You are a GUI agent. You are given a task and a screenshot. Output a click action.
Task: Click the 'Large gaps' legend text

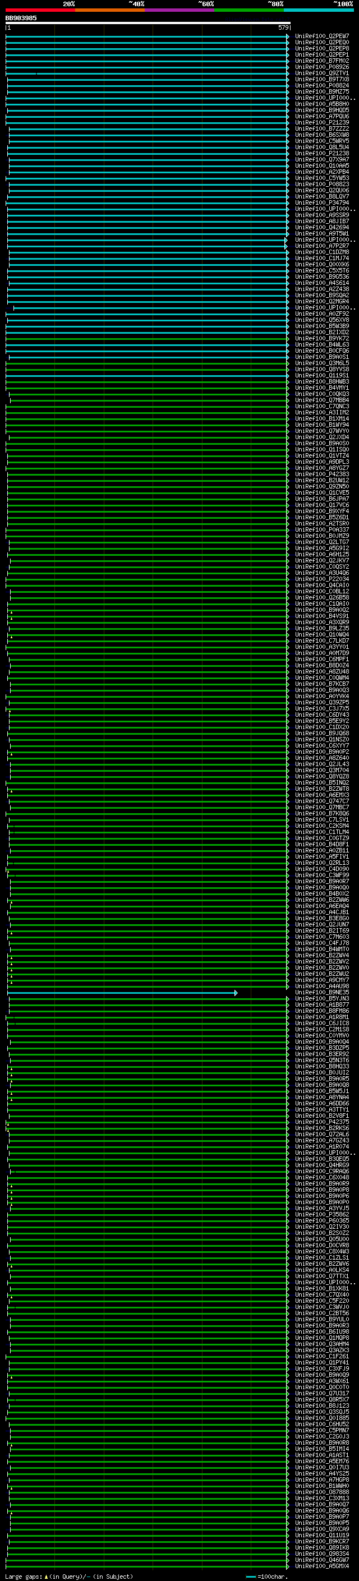point(24,1576)
